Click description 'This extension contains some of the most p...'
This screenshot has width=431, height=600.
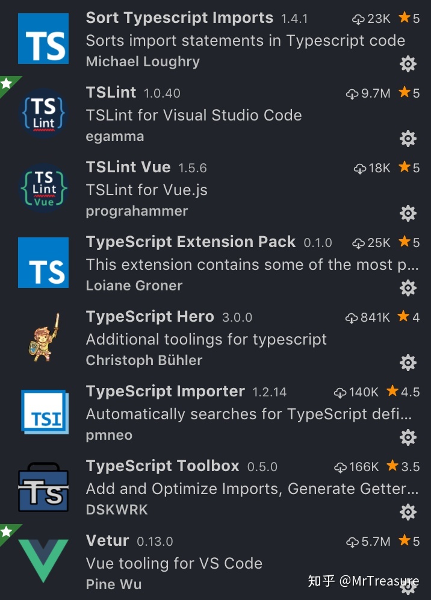[252, 265]
